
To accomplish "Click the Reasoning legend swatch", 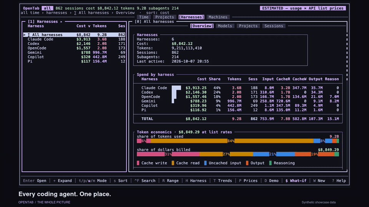I will [270, 163].
